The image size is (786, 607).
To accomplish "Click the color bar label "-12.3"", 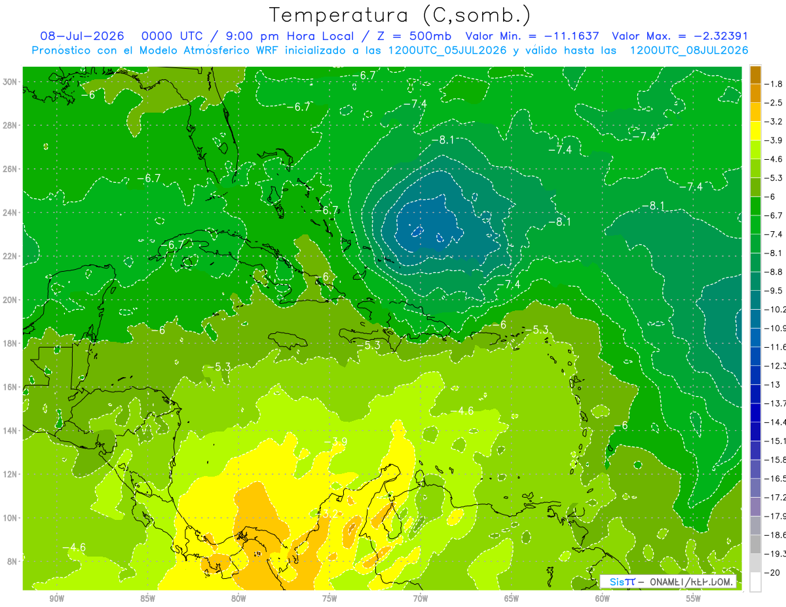I will click(x=776, y=365).
